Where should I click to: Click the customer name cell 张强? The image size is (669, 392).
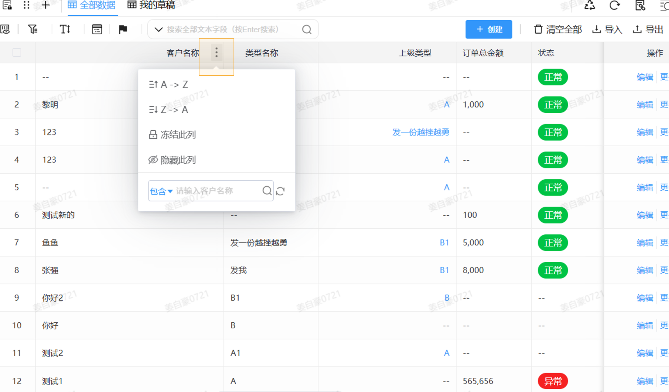(50, 270)
